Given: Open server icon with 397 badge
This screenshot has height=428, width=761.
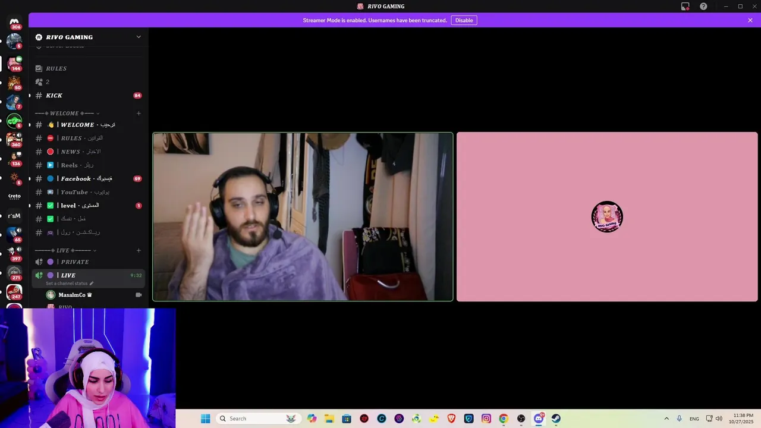Looking at the screenshot, I should coord(14,254).
